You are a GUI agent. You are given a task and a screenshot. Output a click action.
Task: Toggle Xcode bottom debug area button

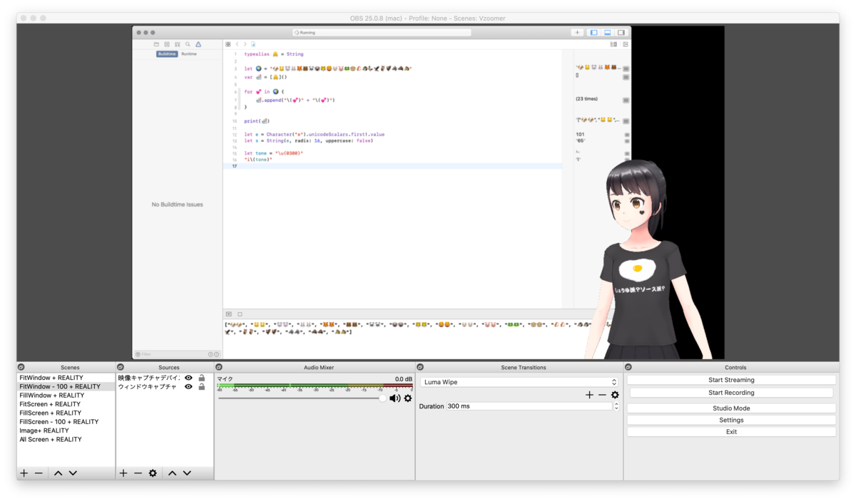tap(607, 33)
